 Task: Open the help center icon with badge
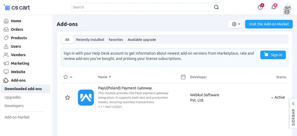[x=261, y=7]
